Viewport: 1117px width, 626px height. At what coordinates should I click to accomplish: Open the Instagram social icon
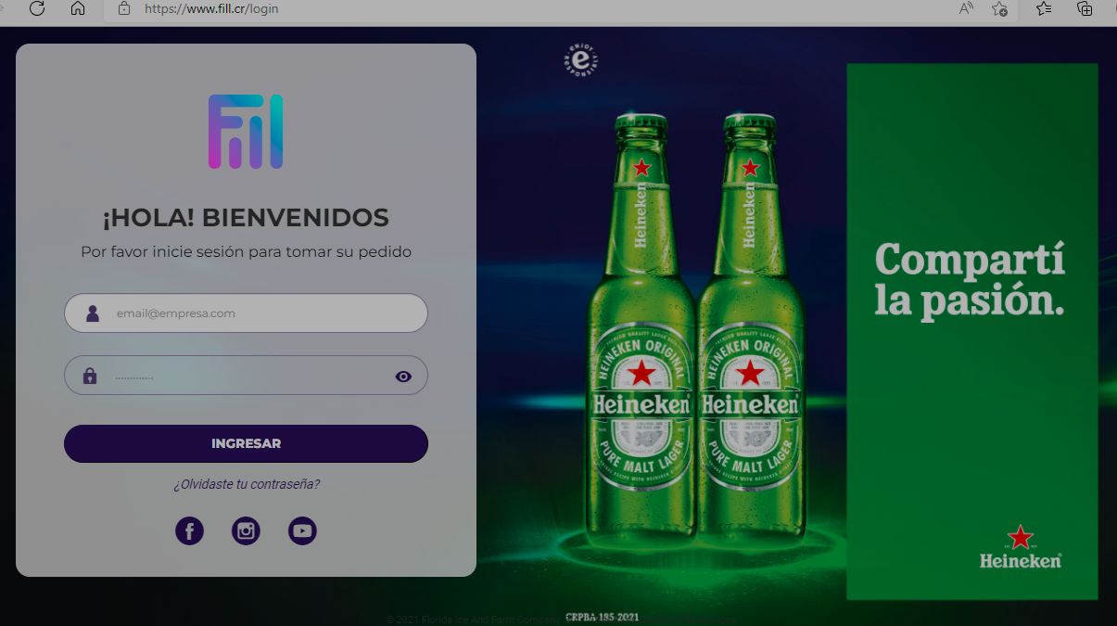click(x=246, y=531)
